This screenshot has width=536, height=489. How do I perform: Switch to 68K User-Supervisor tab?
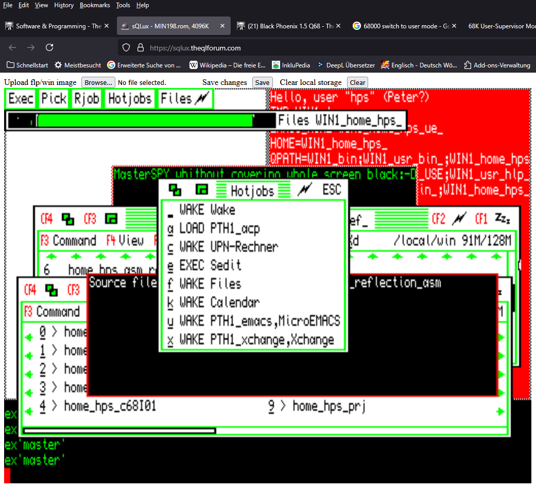[x=500, y=26]
